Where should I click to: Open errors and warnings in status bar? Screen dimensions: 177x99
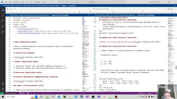pyautogui.click(x=22, y=93)
